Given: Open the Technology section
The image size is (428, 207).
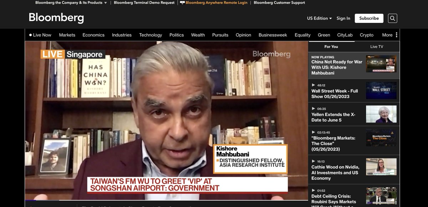Looking at the screenshot, I should [151, 35].
